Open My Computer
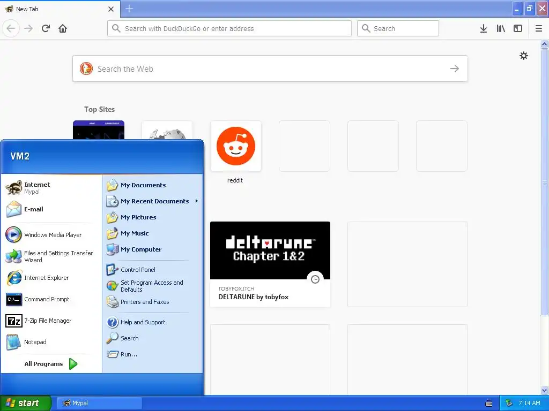Image resolution: width=549 pixels, height=411 pixels. click(153, 249)
